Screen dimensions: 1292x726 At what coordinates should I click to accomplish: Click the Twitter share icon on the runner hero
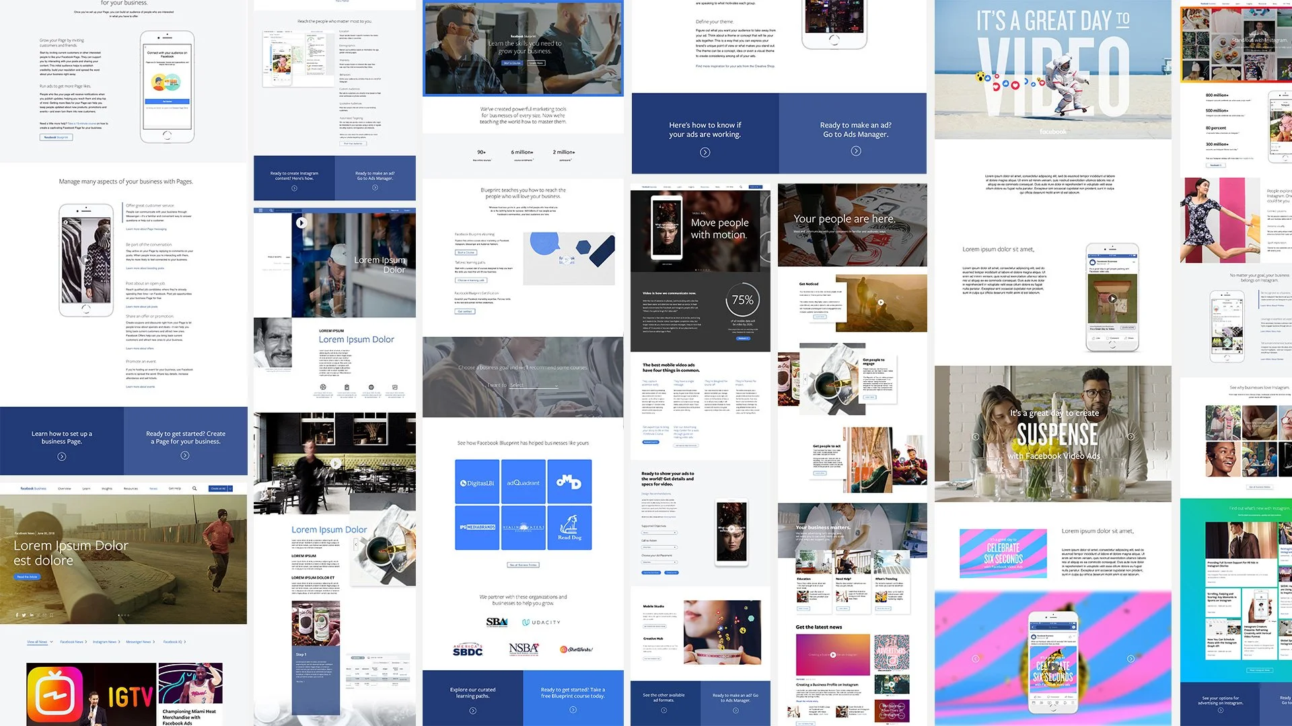(24, 615)
